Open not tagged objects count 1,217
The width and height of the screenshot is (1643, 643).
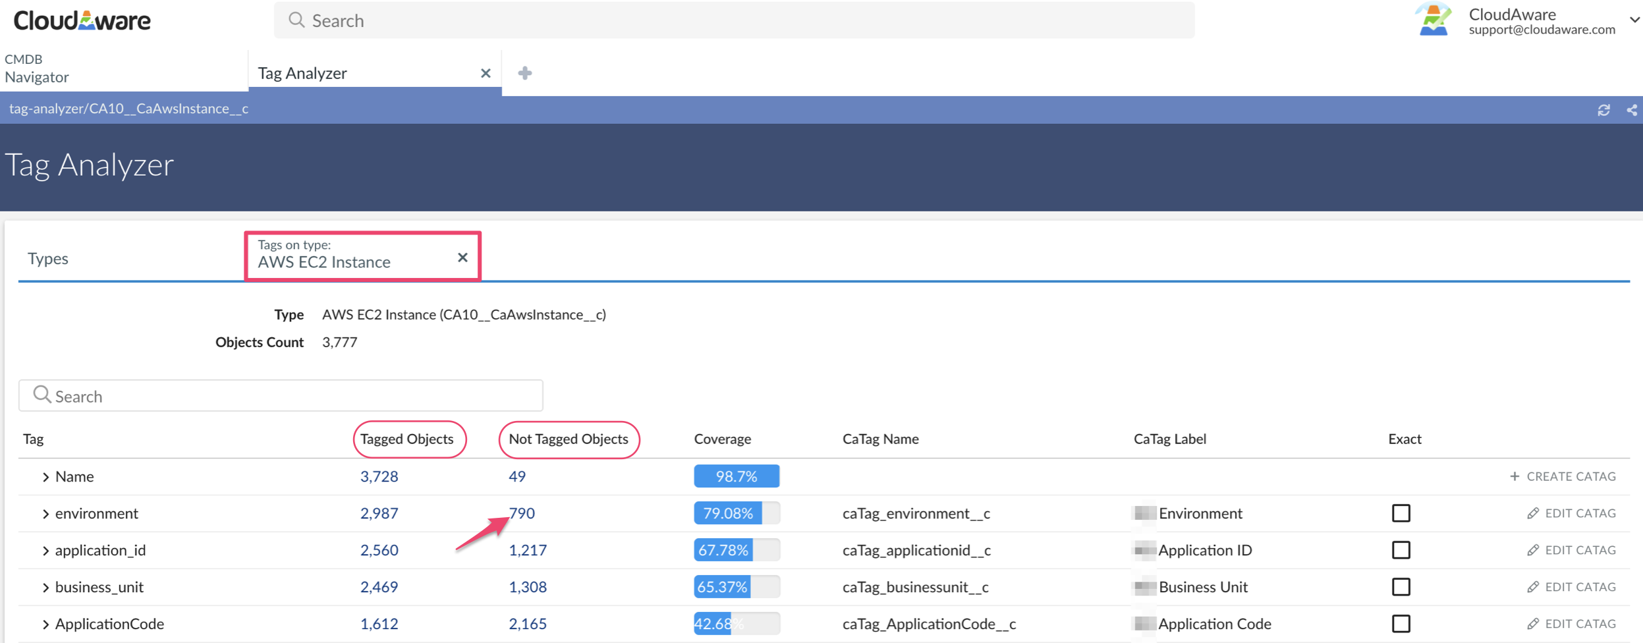tap(528, 550)
